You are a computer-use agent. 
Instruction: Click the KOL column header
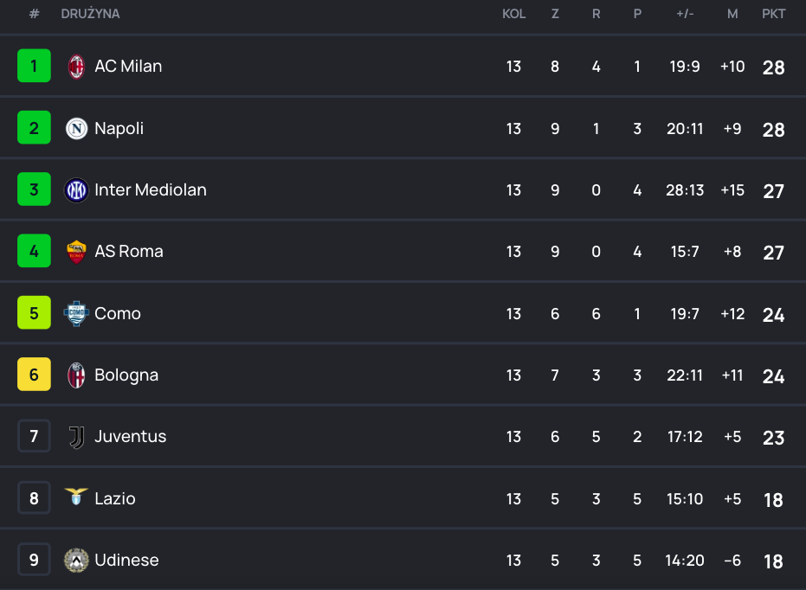(x=513, y=14)
